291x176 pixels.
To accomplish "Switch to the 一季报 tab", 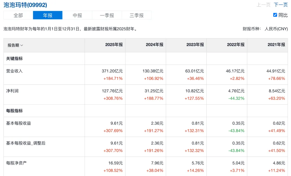I will [107, 15].
